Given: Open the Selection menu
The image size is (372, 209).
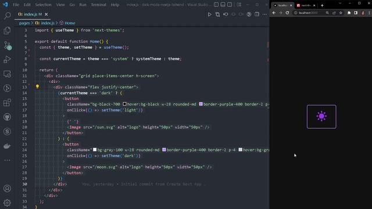Looking at the screenshot, I should pos(43,5).
